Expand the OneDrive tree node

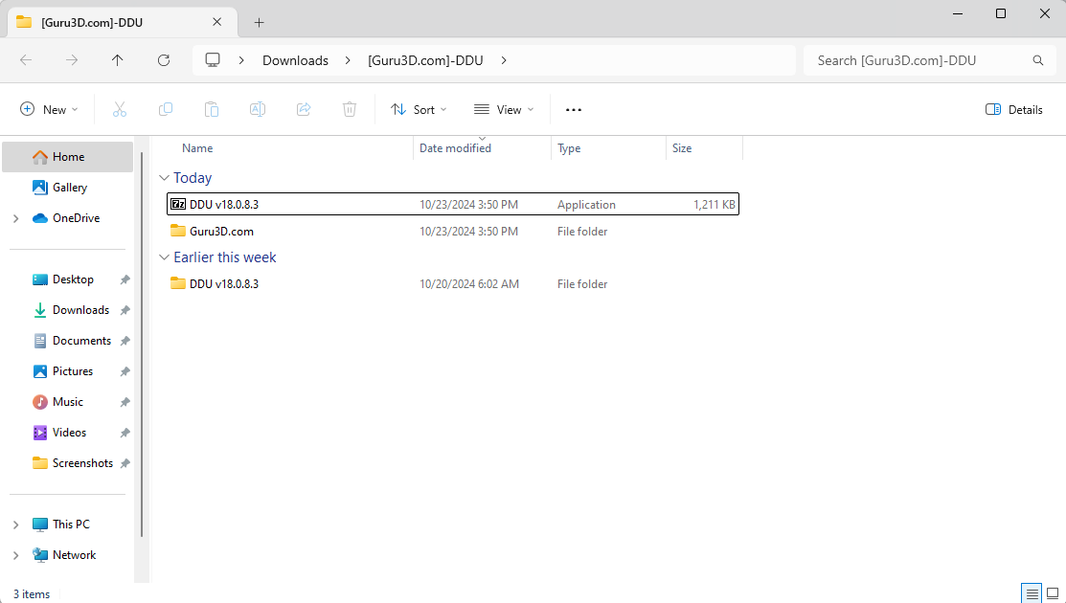15,218
